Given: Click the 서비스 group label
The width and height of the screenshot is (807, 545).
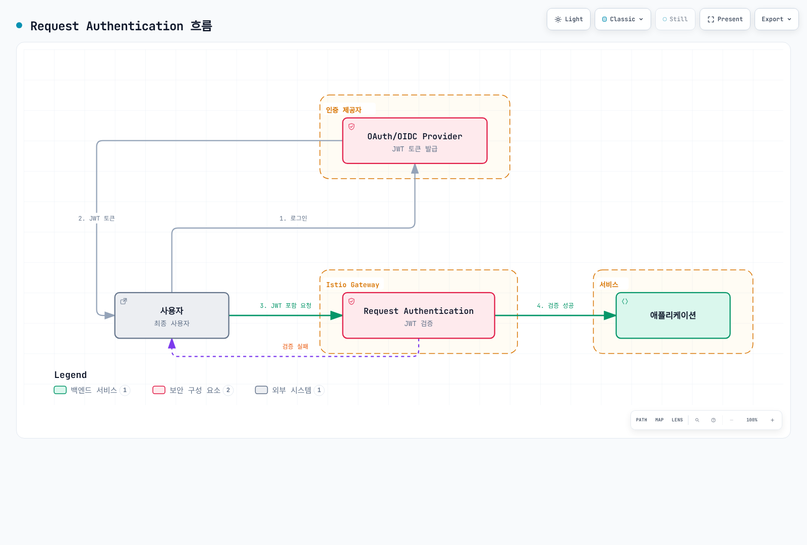Looking at the screenshot, I should pyautogui.click(x=609, y=285).
